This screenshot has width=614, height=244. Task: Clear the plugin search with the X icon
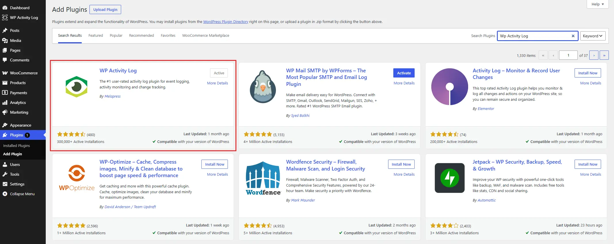(573, 36)
